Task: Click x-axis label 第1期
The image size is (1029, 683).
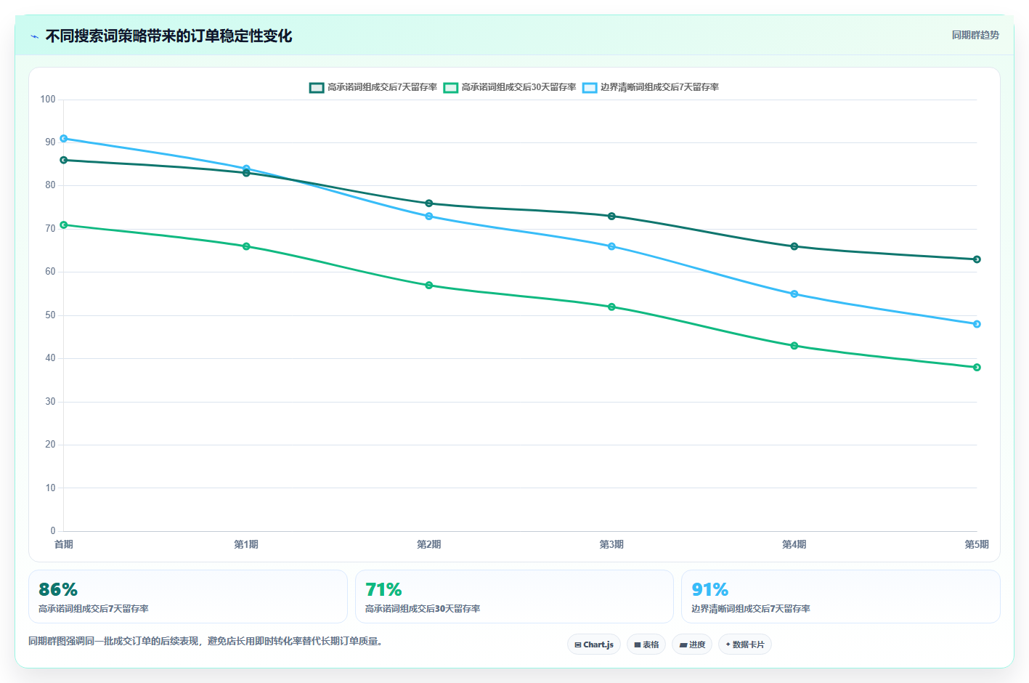Action: (x=246, y=544)
